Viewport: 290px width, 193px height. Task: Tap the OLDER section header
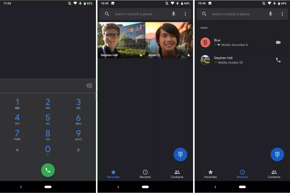tap(204, 28)
